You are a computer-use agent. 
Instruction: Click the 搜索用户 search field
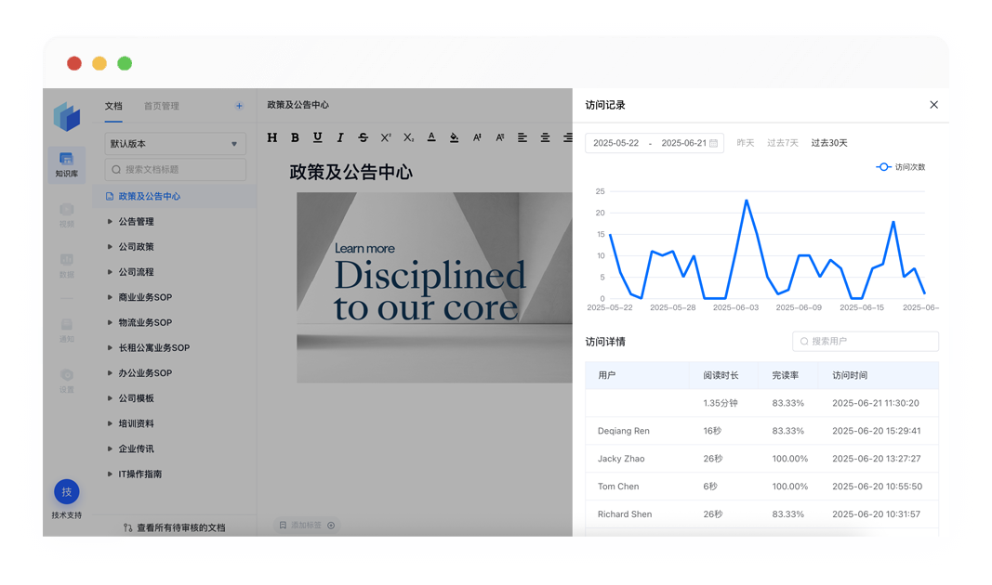pyautogui.click(x=866, y=342)
